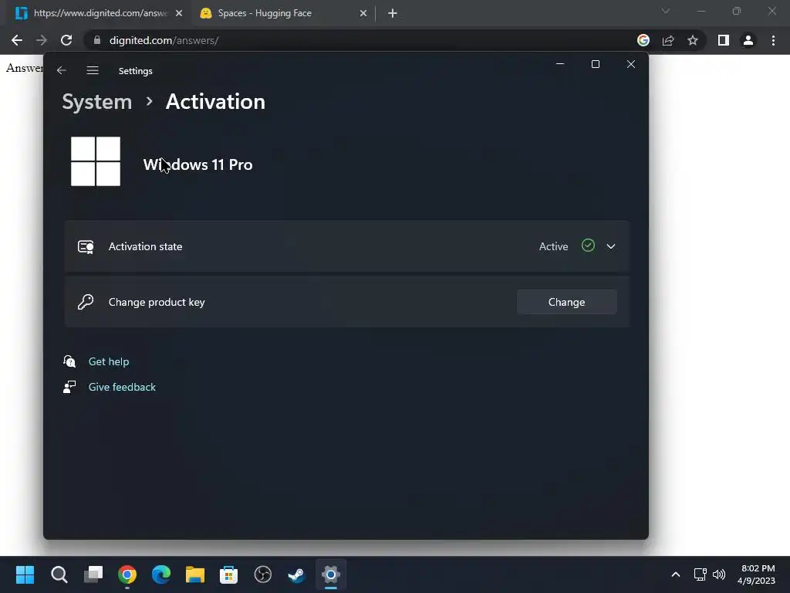Bookmark this page with star icon
The image size is (790, 593).
[x=693, y=40]
